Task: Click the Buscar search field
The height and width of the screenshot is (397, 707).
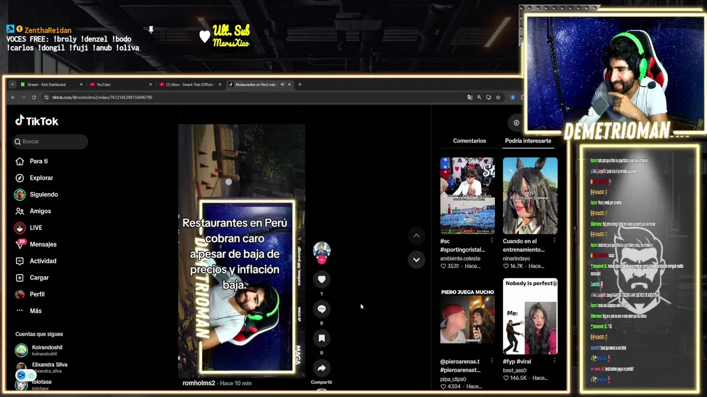Action: [50, 142]
